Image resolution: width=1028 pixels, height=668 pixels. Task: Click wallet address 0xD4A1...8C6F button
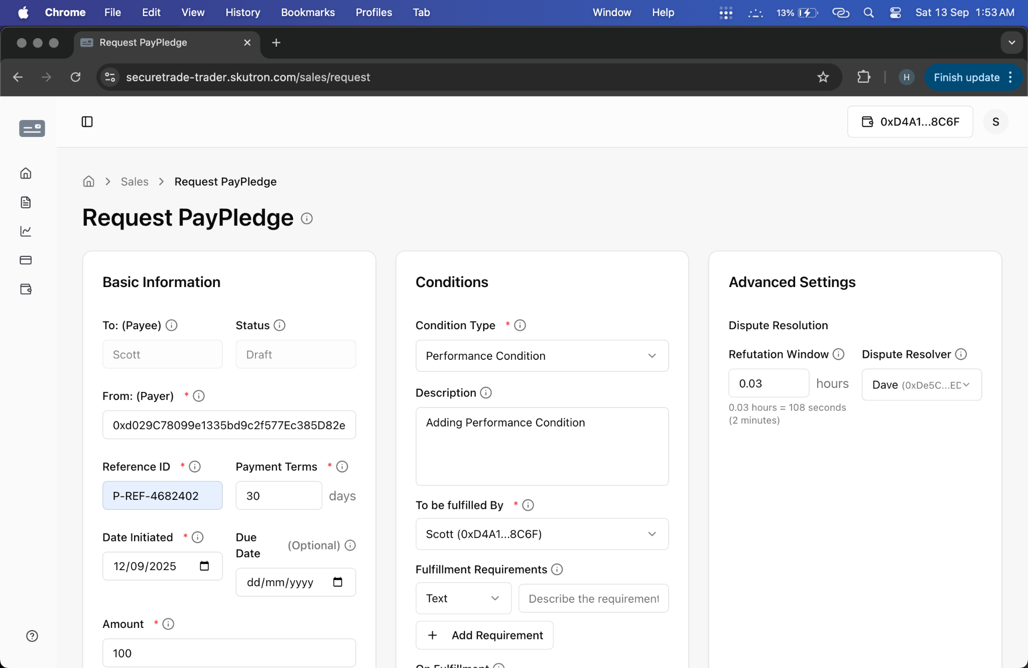coord(910,121)
